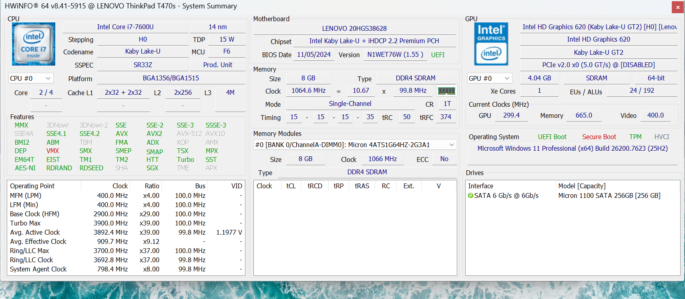
Task: Click the tRAS column header
Action: point(362,186)
